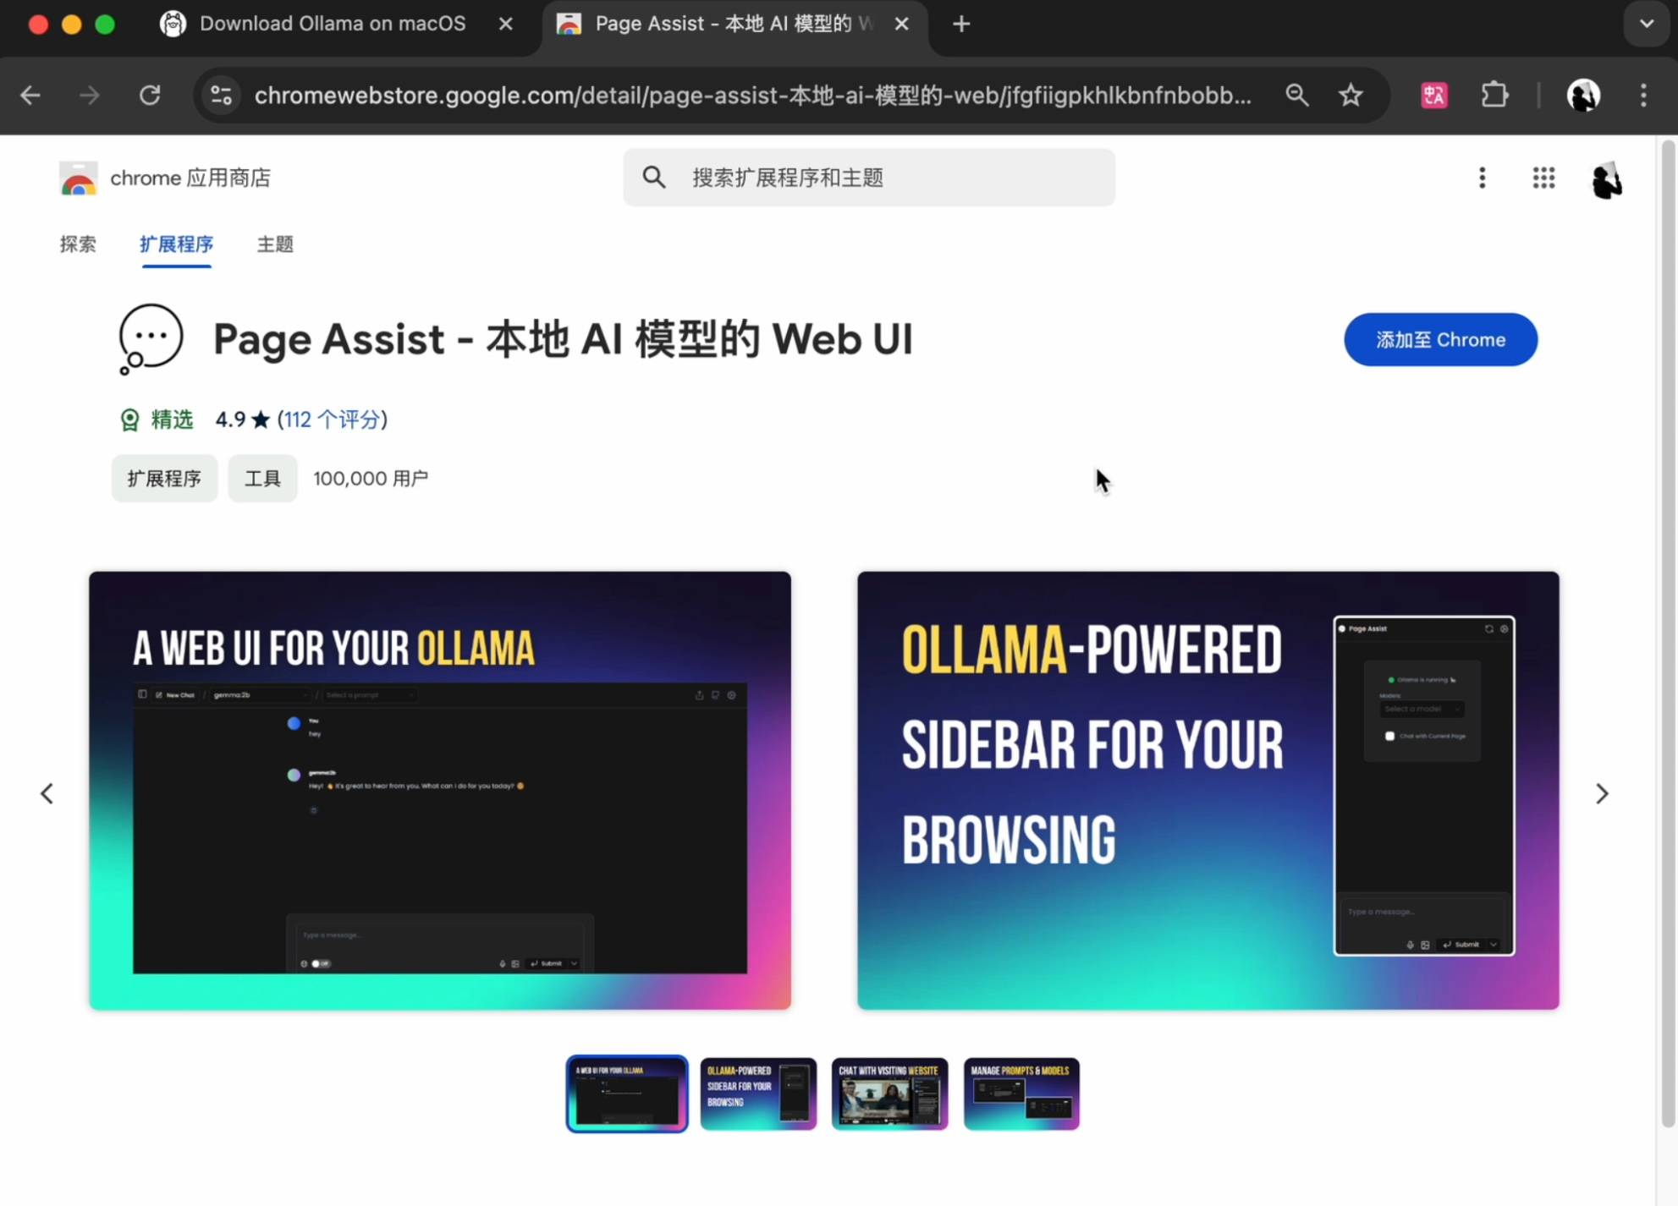Click the bookmark star icon in address bar

click(1352, 95)
